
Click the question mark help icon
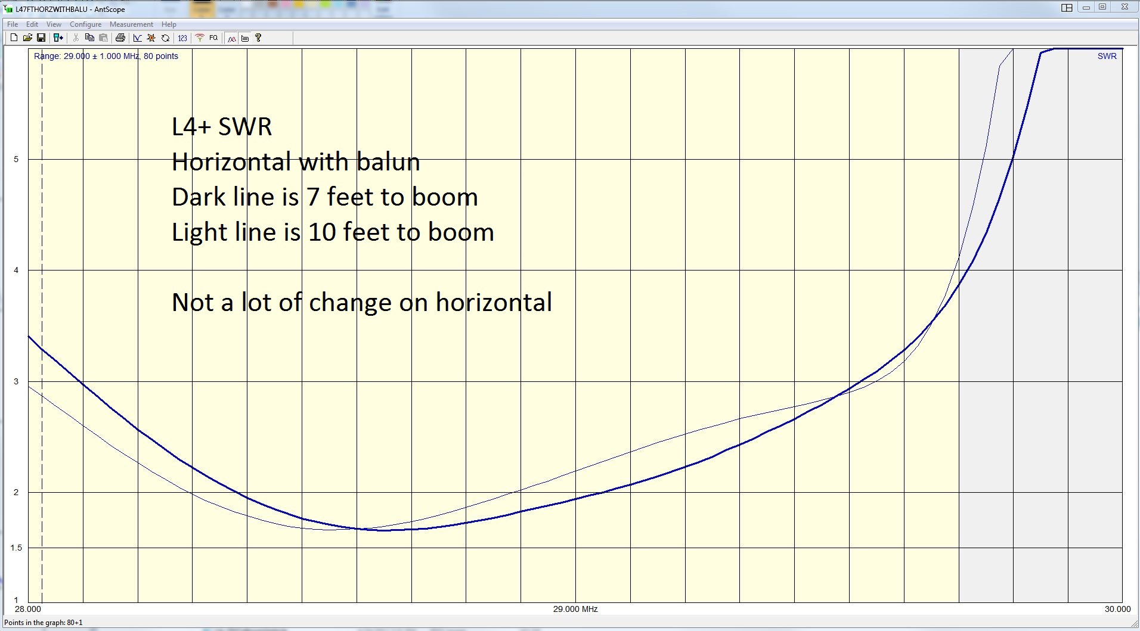[258, 38]
